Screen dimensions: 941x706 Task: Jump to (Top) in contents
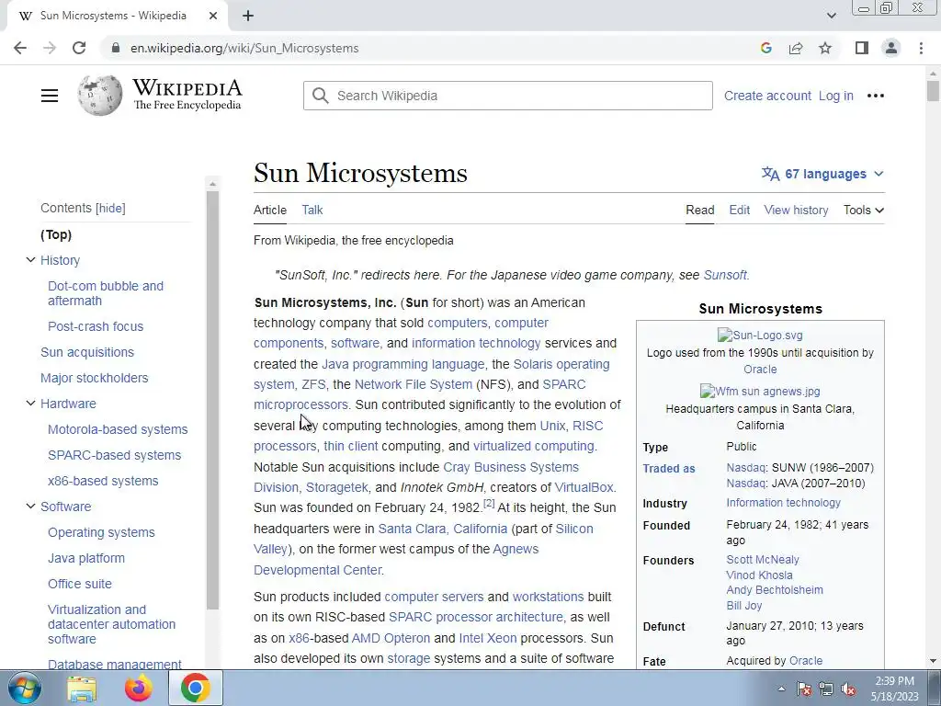[56, 234]
